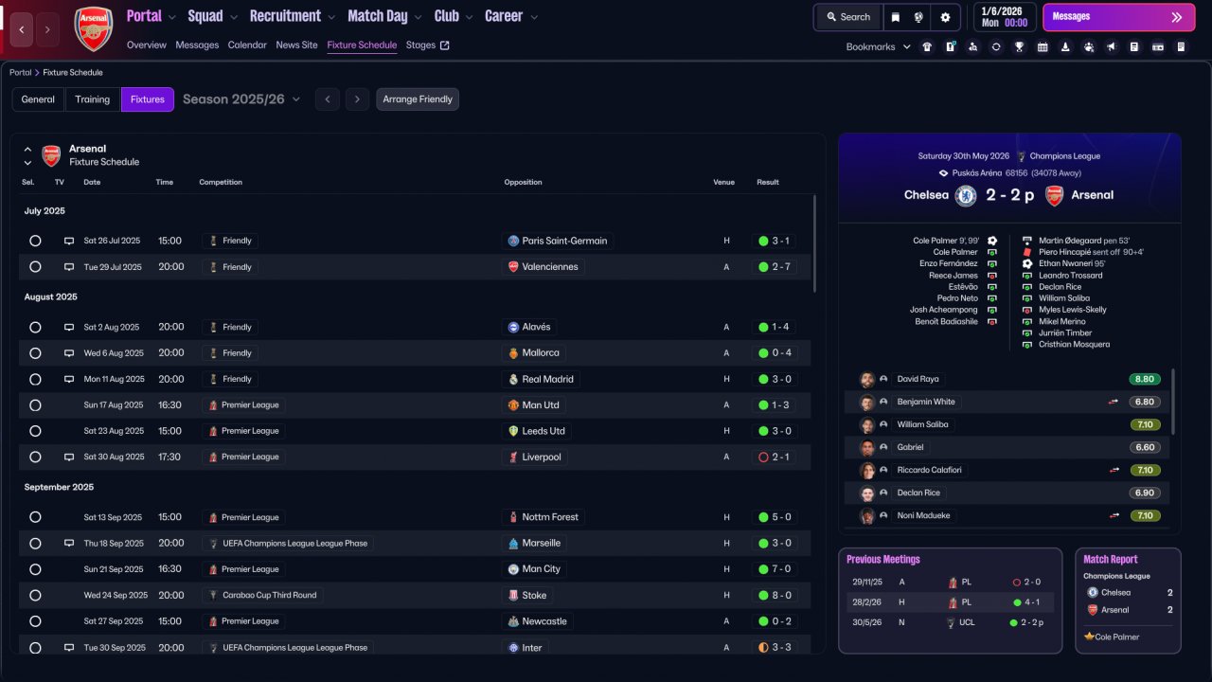Select the radio button for the Mallorca fixture
Image resolution: width=1212 pixels, height=682 pixels.
pyautogui.click(x=35, y=353)
